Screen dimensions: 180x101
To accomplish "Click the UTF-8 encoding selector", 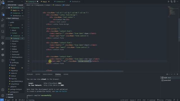I will click(139, 100).
